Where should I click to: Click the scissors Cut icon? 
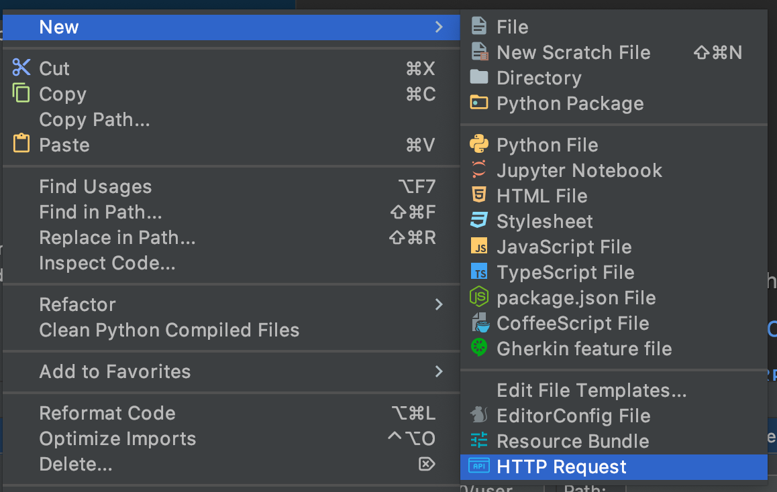click(x=21, y=68)
